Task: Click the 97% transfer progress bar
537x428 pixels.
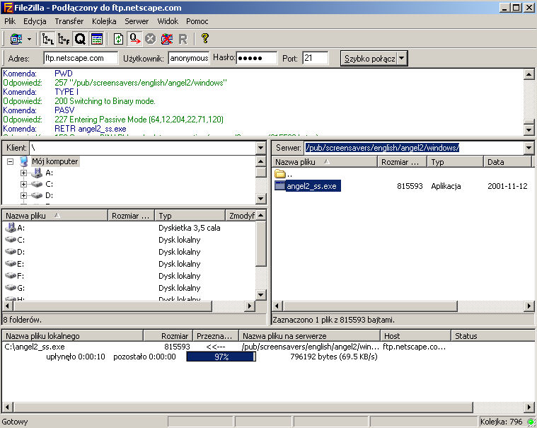Action: click(x=221, y=357)
